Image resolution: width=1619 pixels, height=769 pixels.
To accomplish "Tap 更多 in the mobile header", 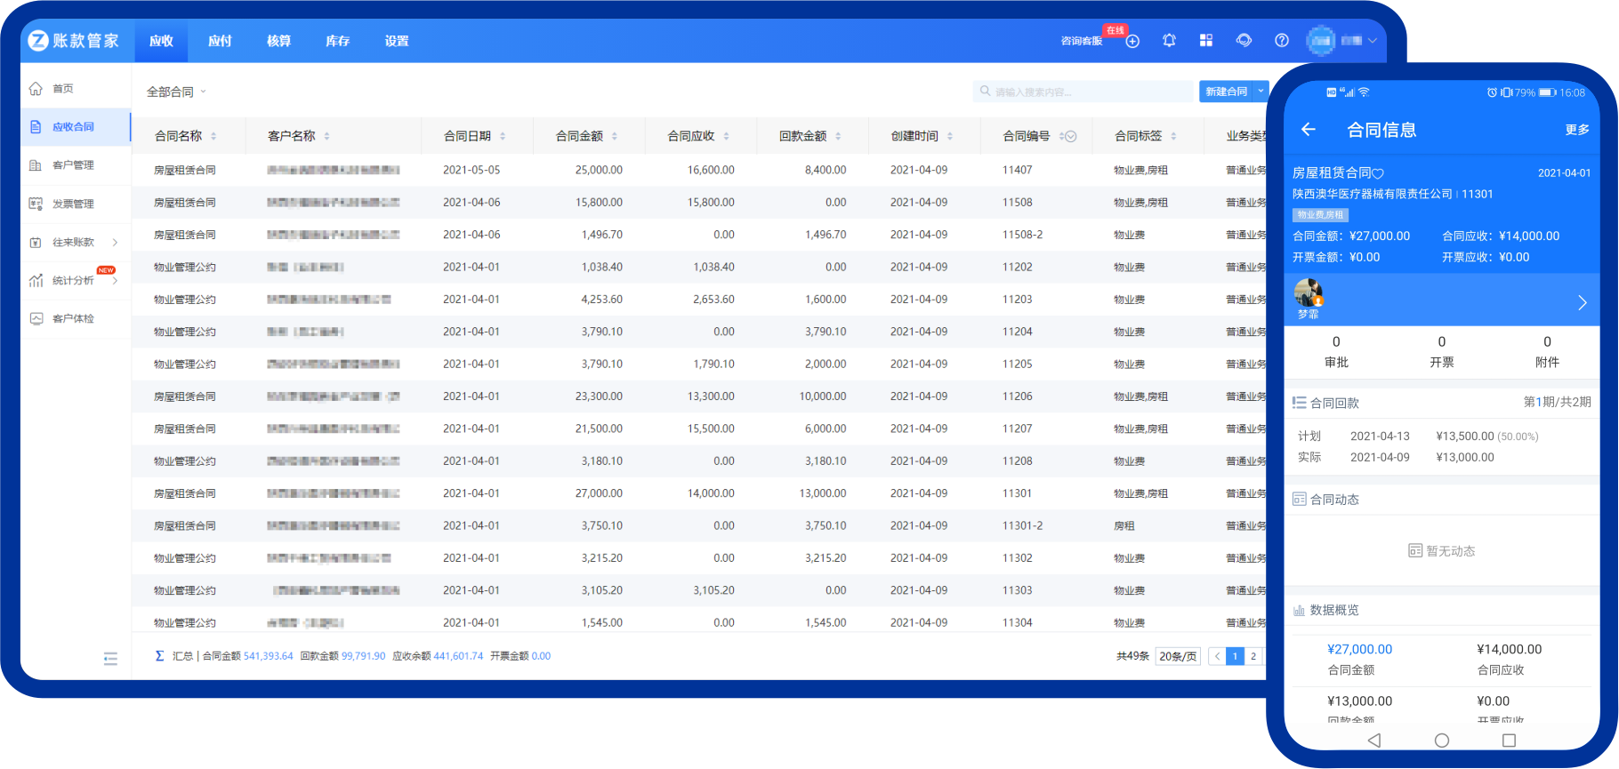I will [x=1576, y=130].
